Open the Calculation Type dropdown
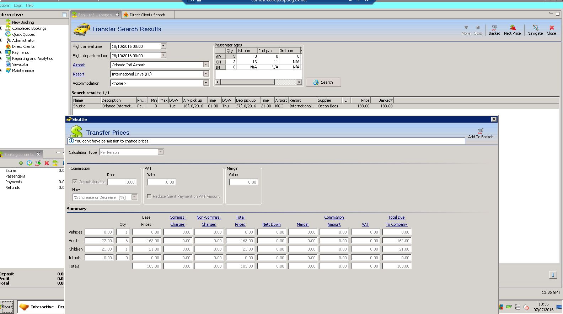Screen dimensions: 563x314 click(160, 152)
